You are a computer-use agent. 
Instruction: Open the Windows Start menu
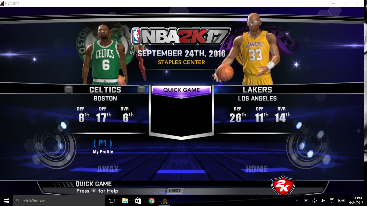click(x=6, y=201)
